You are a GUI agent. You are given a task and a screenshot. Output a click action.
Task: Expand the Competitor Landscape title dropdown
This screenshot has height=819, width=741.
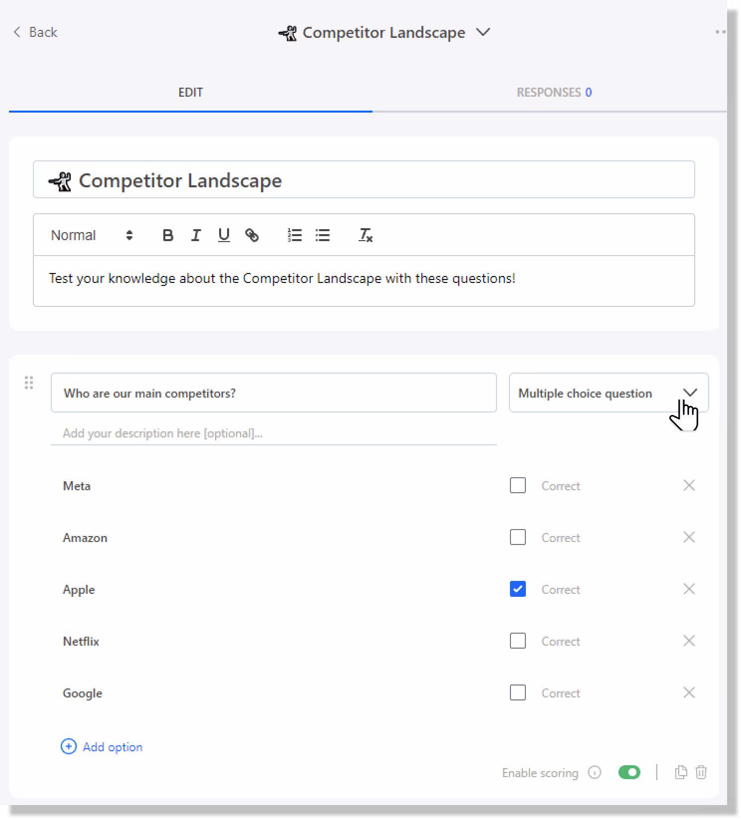483,32
